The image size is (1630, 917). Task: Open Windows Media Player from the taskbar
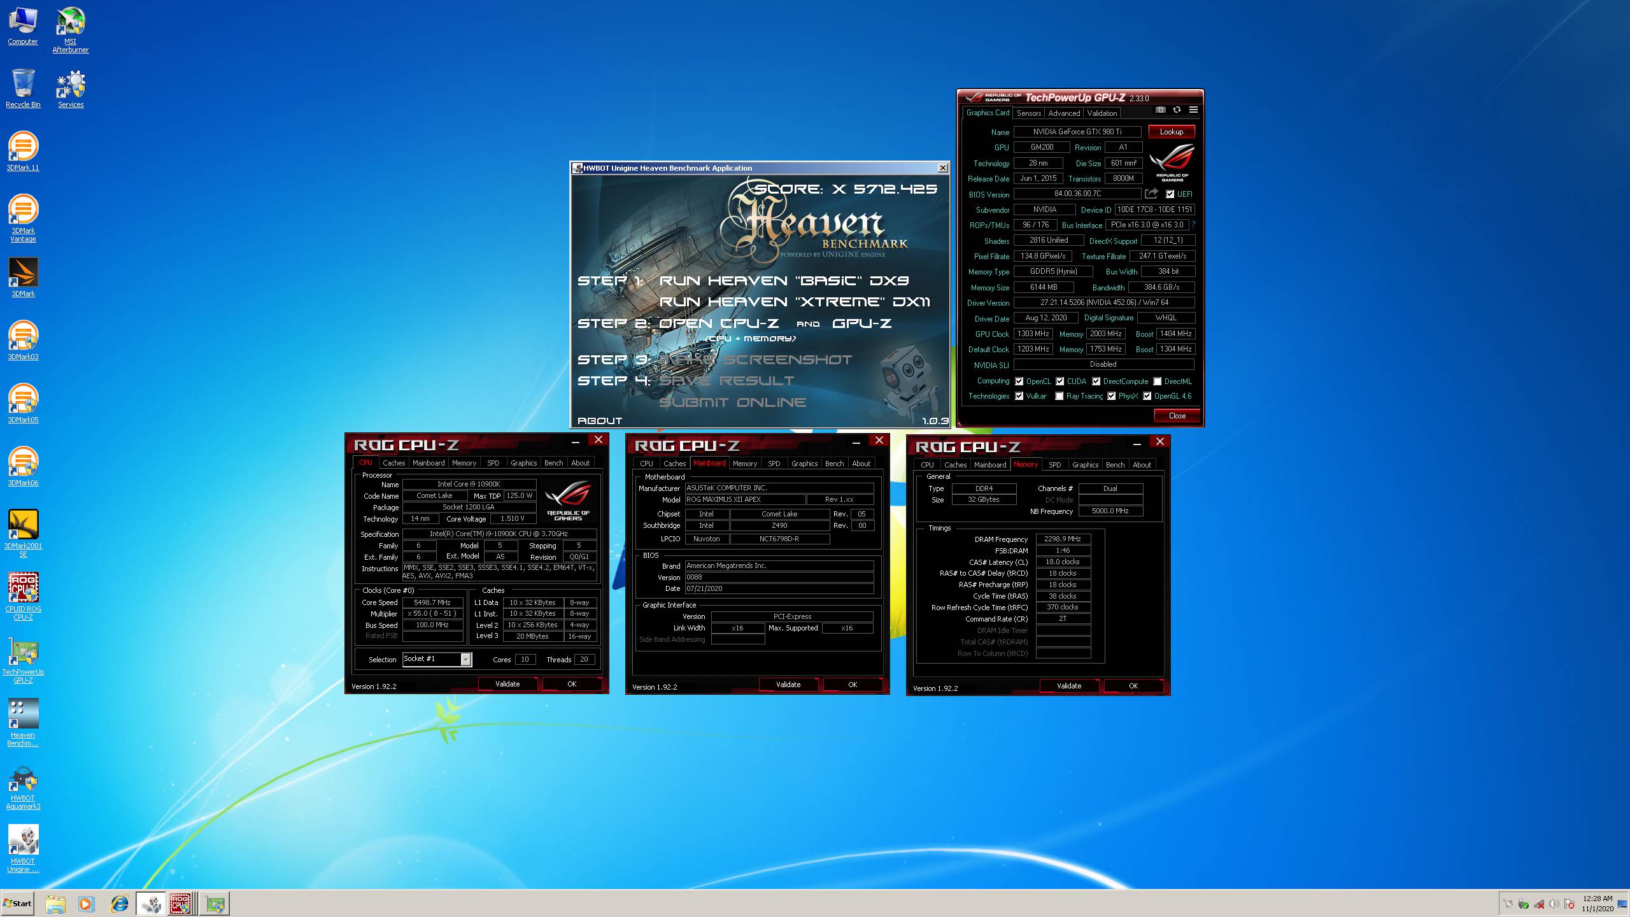tap(86, 904)
